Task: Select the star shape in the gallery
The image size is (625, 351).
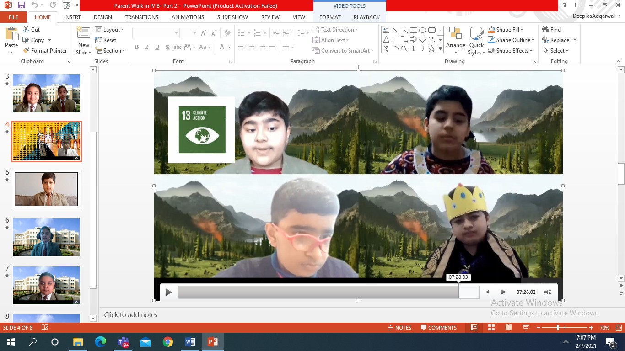Action: [431, 48]
